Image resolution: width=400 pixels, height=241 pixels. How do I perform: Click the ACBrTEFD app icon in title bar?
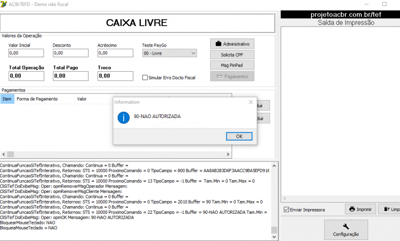click(3, 4)
